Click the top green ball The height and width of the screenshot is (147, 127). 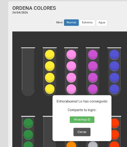tap(28, 123)
